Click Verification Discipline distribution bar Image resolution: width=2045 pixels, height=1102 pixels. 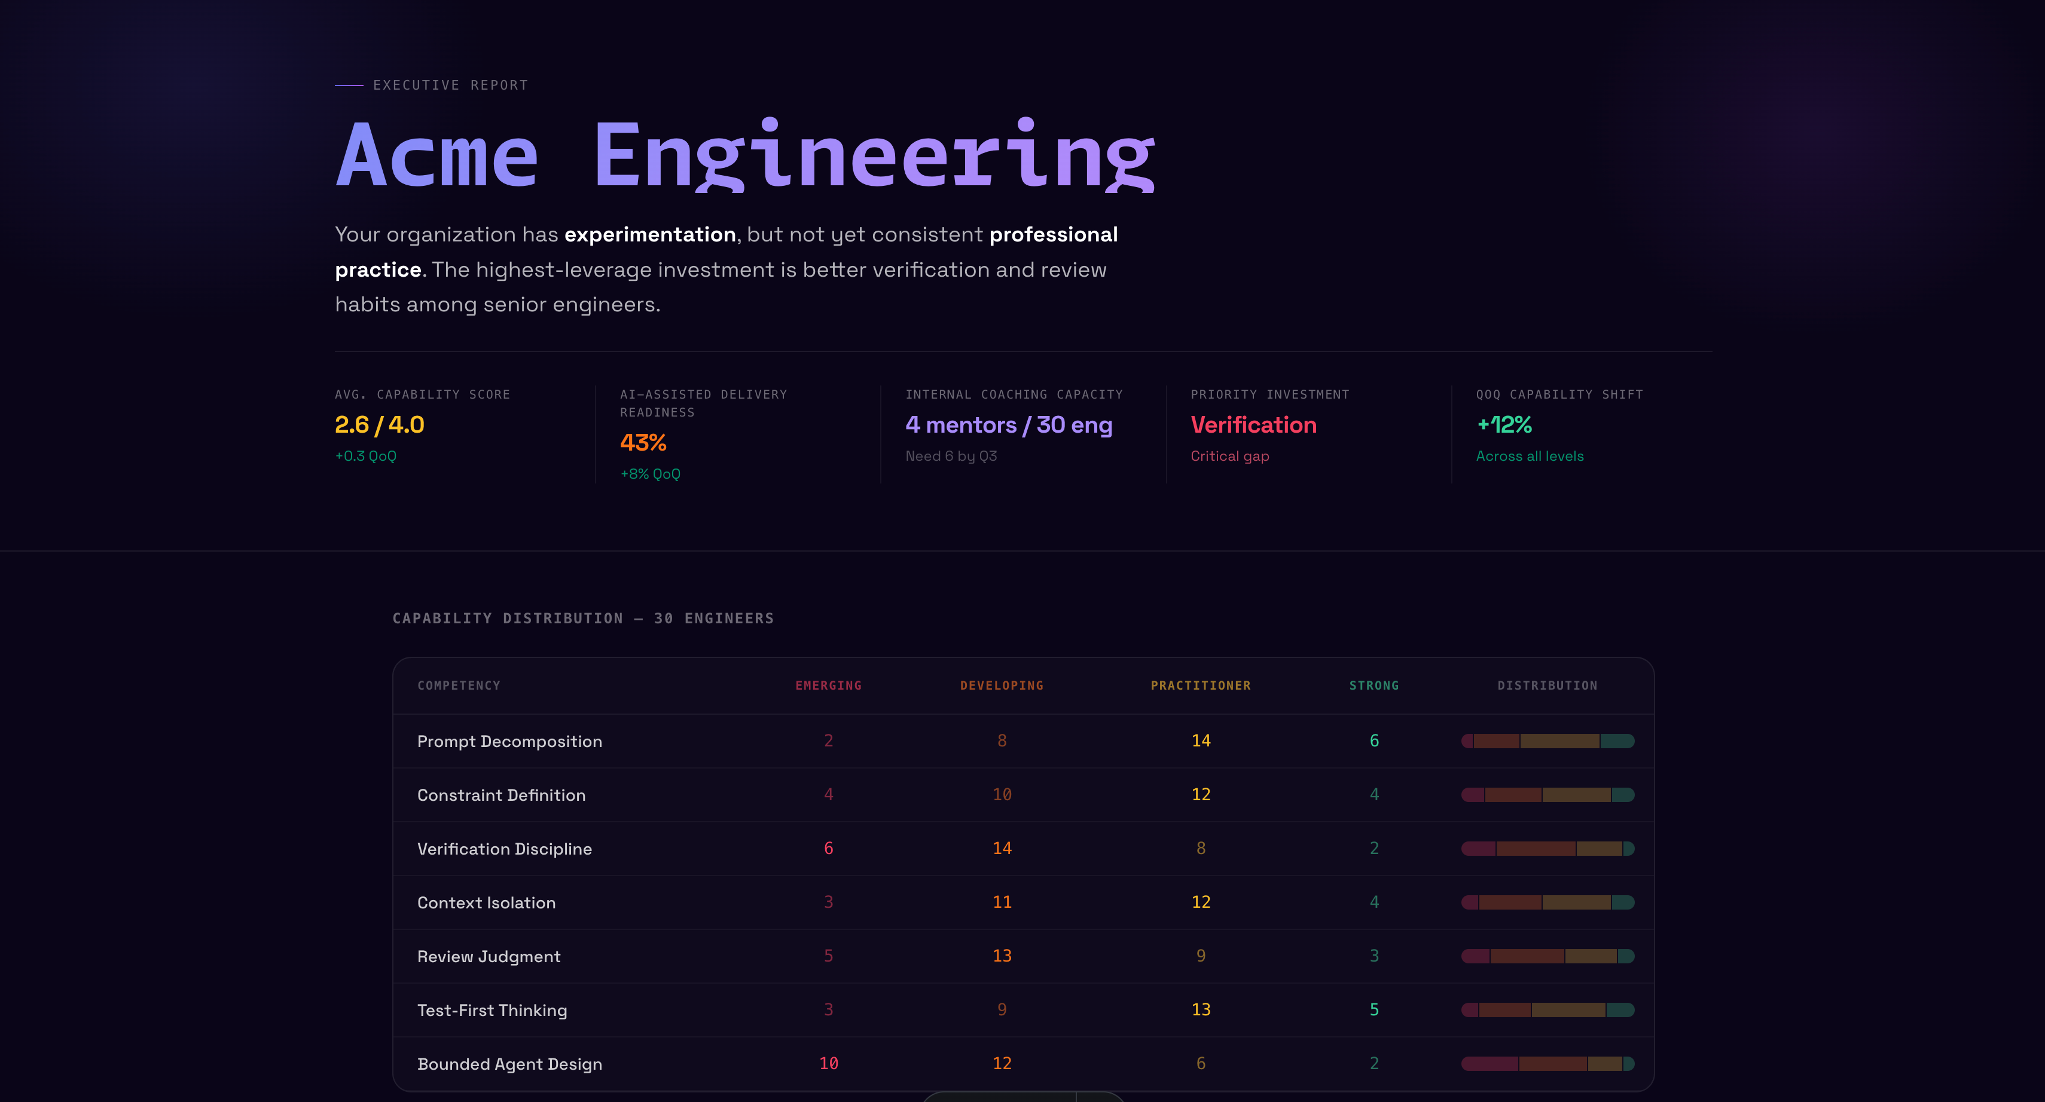1548,849
